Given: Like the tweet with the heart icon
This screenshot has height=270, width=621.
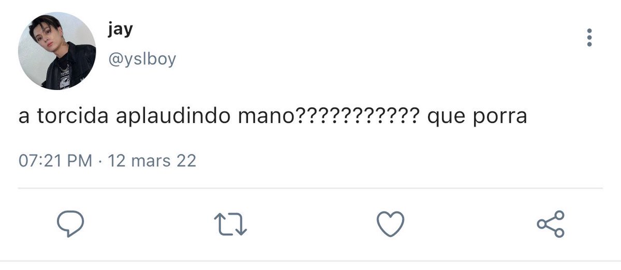Looking at the screenshot, I should pyautogui.click(x=389, y=224).
